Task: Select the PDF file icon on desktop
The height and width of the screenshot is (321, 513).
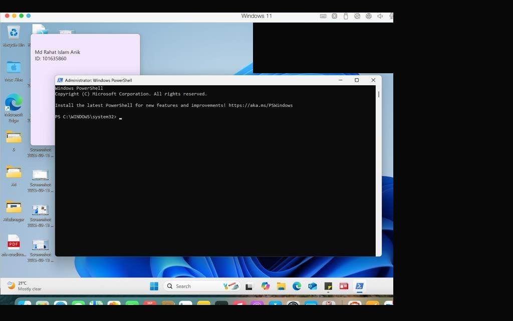Action: [x=14, y=246]
